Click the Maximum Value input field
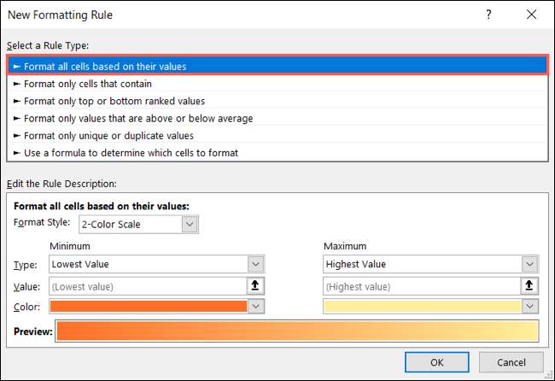The image size is (555, 381). [x=422, y=286]
